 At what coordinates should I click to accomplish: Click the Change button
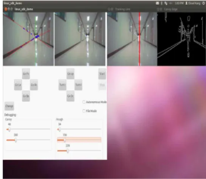click(x=9, y=106)
